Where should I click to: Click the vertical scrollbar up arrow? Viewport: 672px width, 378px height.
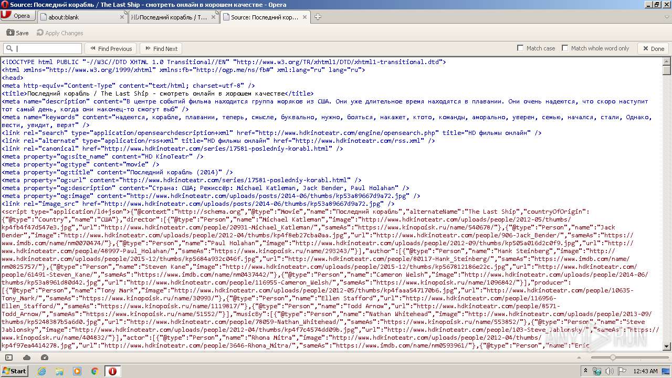[x=667, y=61]
